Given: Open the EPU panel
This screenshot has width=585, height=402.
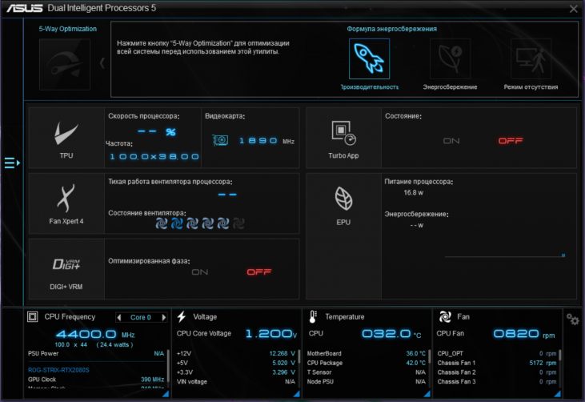Looking at the screenshot, I should [x=343, y=236].
